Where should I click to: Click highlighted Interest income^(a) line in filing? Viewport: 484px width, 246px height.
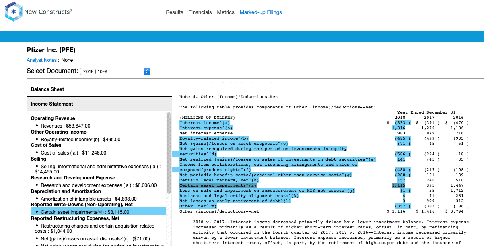tap(204, 123)
